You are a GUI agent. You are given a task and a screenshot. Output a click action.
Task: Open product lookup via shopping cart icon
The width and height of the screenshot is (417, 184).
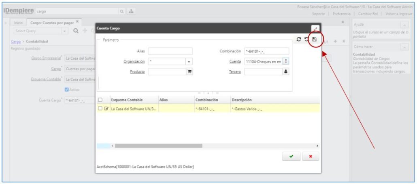tap(189, 71)
